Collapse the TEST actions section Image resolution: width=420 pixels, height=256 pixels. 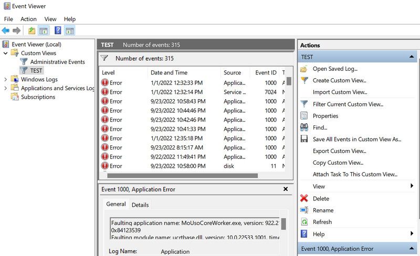pyautogui.click(x=412, y=57)
